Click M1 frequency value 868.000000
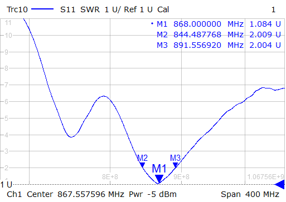Screen dimensions: 286x202 [x=197, y=24]
